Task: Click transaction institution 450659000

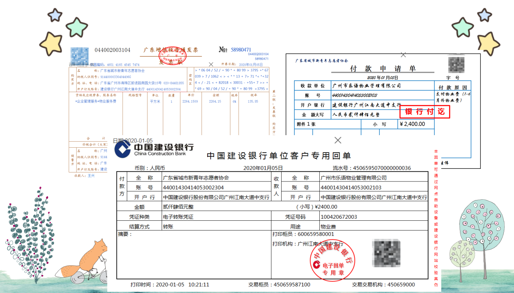Action: (x=401, y=284)
